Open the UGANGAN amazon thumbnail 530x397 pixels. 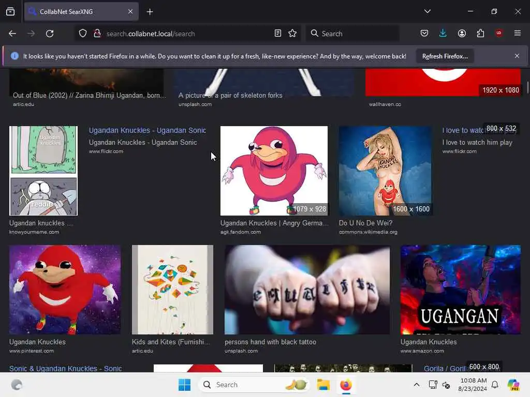tap(460, 289)
